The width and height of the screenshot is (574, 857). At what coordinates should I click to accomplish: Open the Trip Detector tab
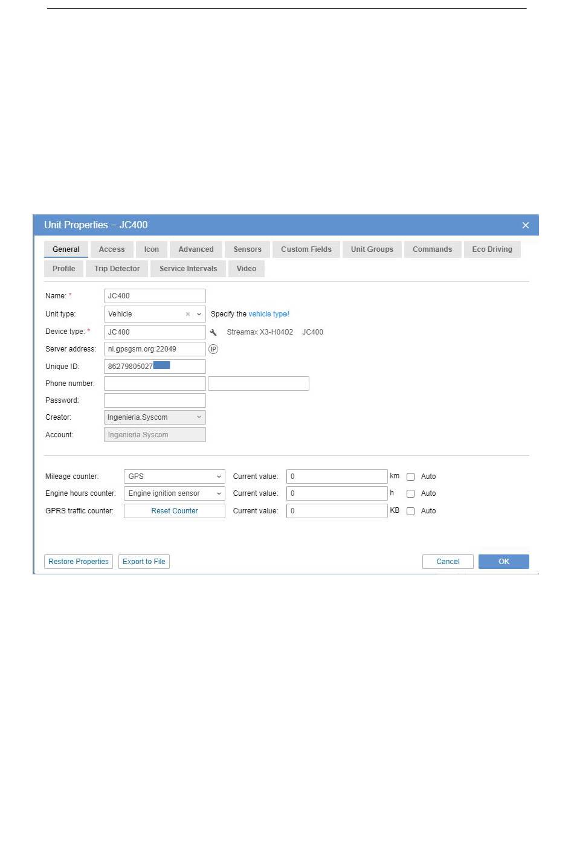(117, 269)
